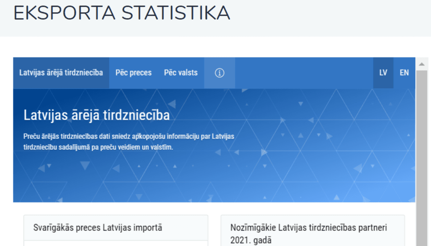431x246 pixels.
Task: Open the Pēc valsts section
Action: [x=181, y=73]
